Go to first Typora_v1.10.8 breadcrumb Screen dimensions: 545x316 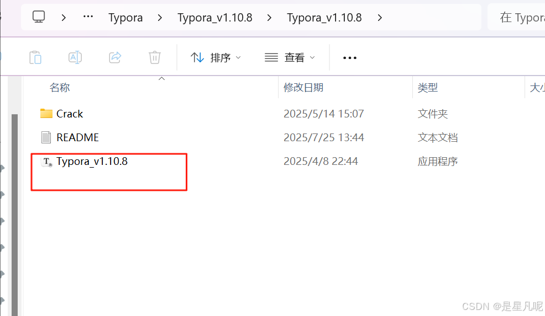pyautogui.click(x=215, y=17)
